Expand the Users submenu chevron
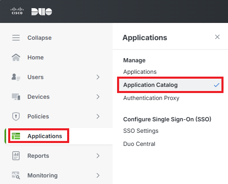 pos(98,77)
